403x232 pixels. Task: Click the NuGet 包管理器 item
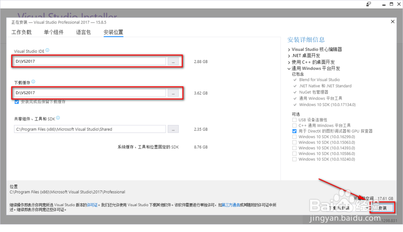pyautogui.click(x=314, y=92)
